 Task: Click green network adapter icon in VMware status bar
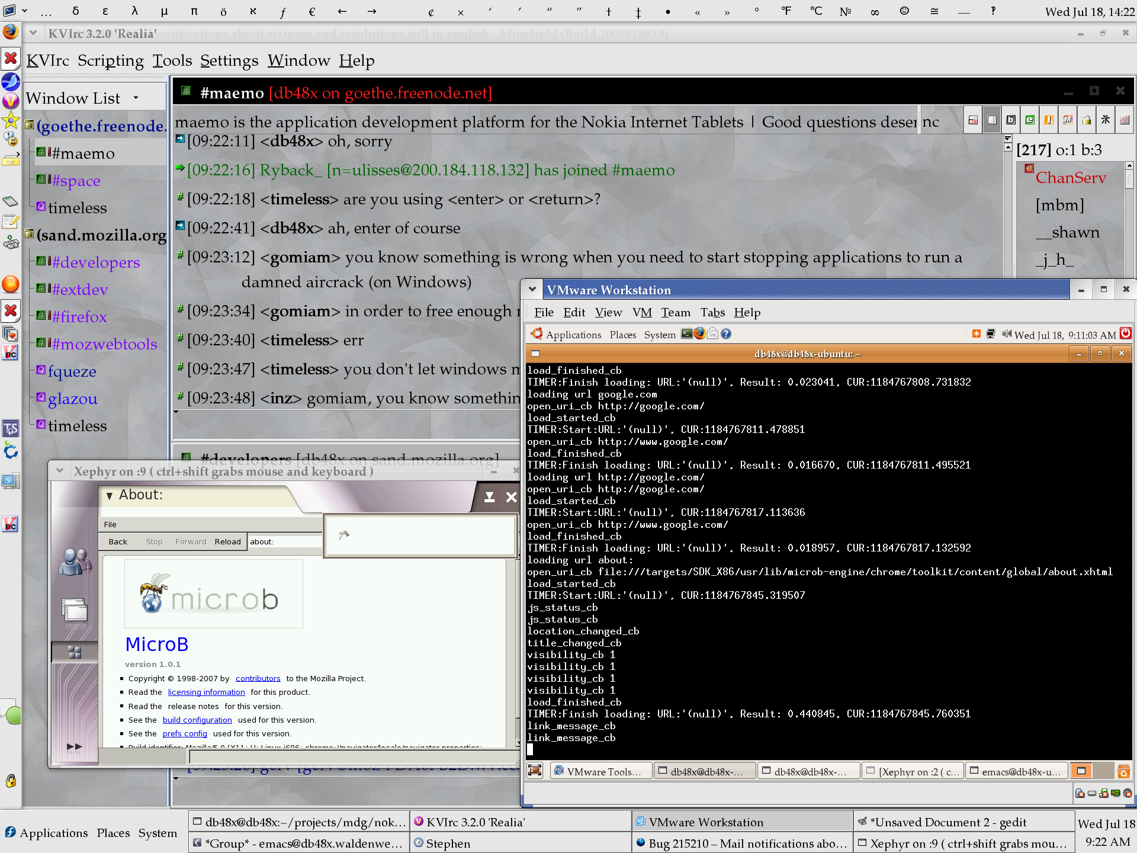click(x=1116, y=793)
